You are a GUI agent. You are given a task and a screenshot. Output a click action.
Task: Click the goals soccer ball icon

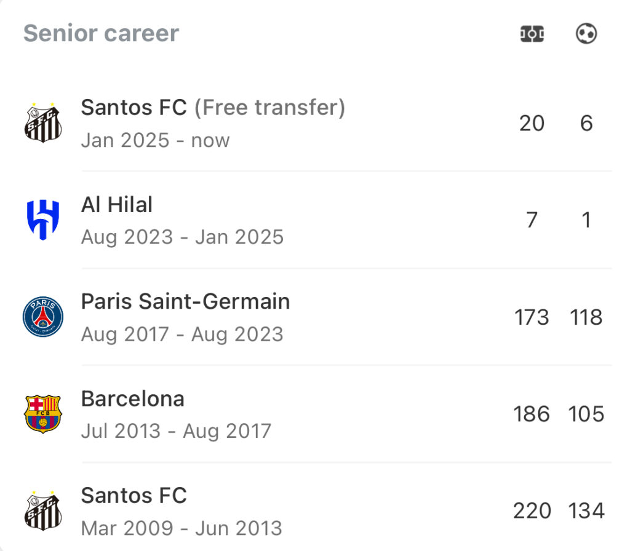click(586, 34)
